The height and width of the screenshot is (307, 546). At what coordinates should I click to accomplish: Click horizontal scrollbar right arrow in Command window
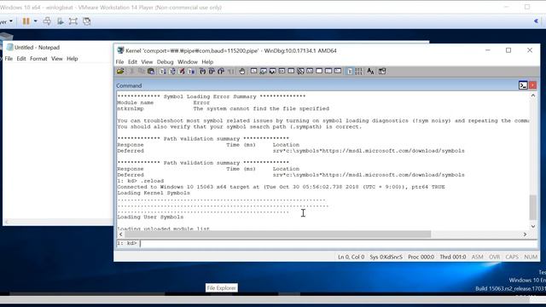click(525, 235)
